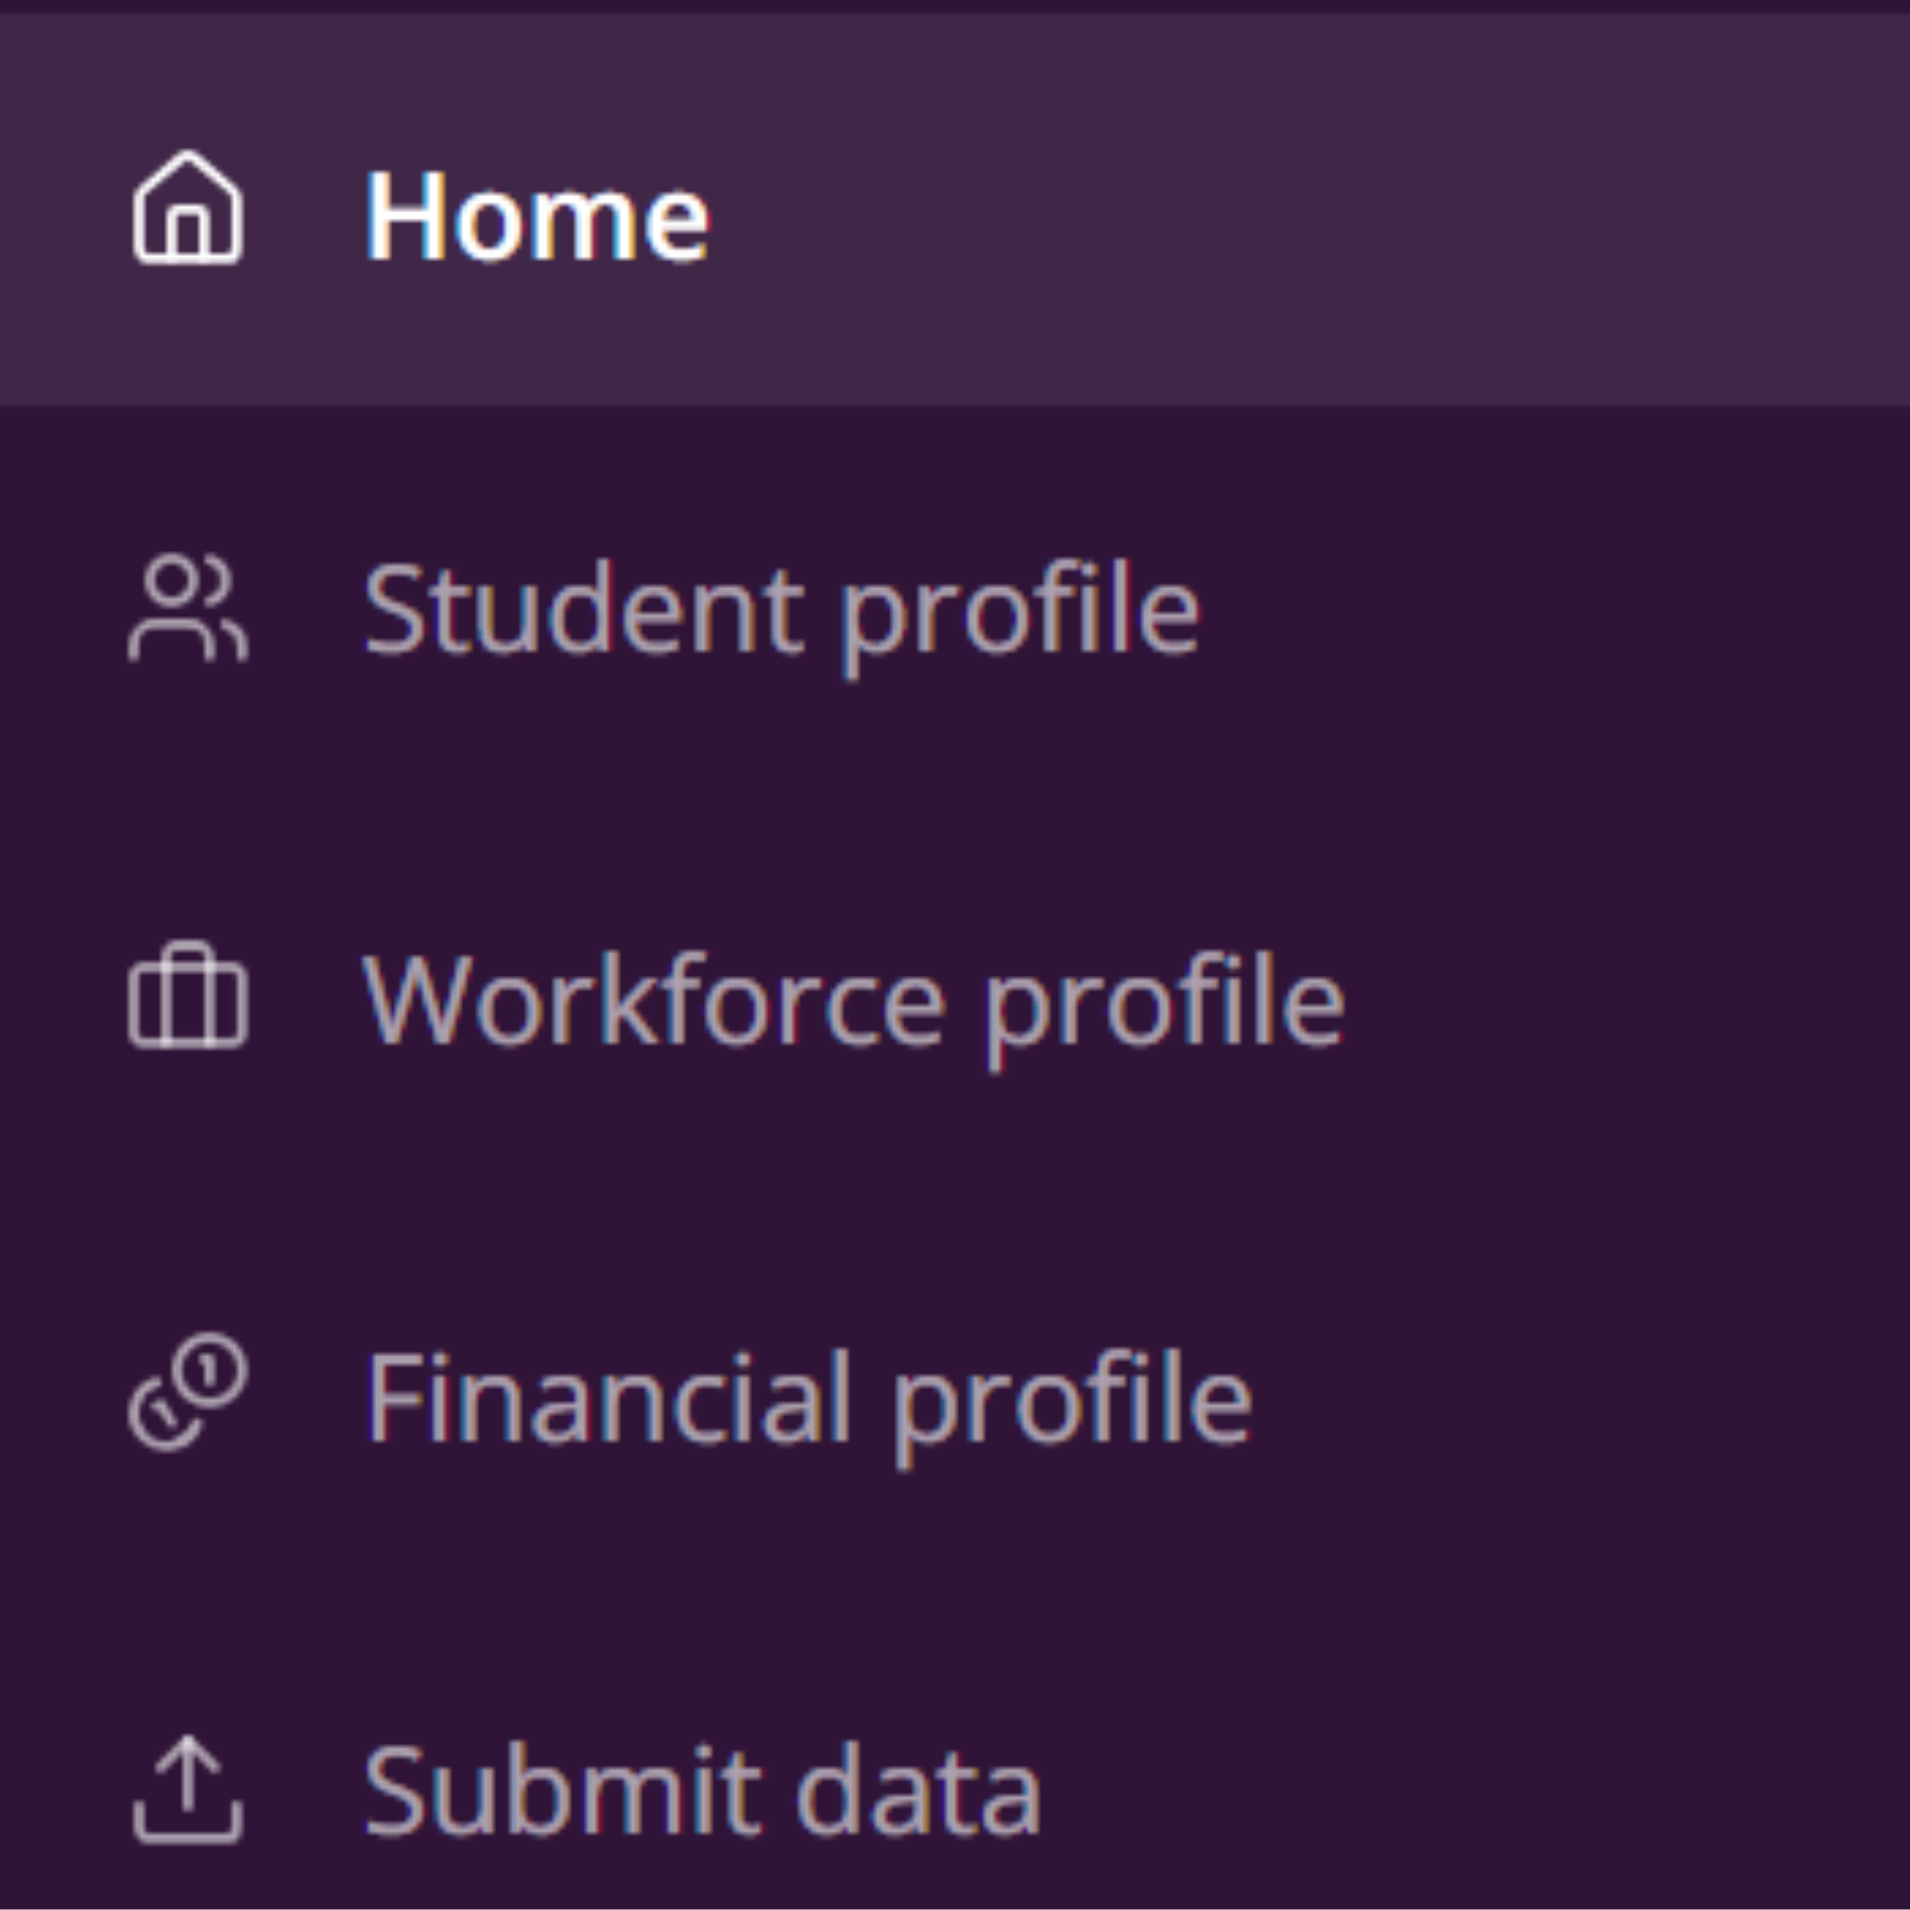Click the 'Financial profile' text label
This screenshot has height=1910, width=1910.
810,1408
